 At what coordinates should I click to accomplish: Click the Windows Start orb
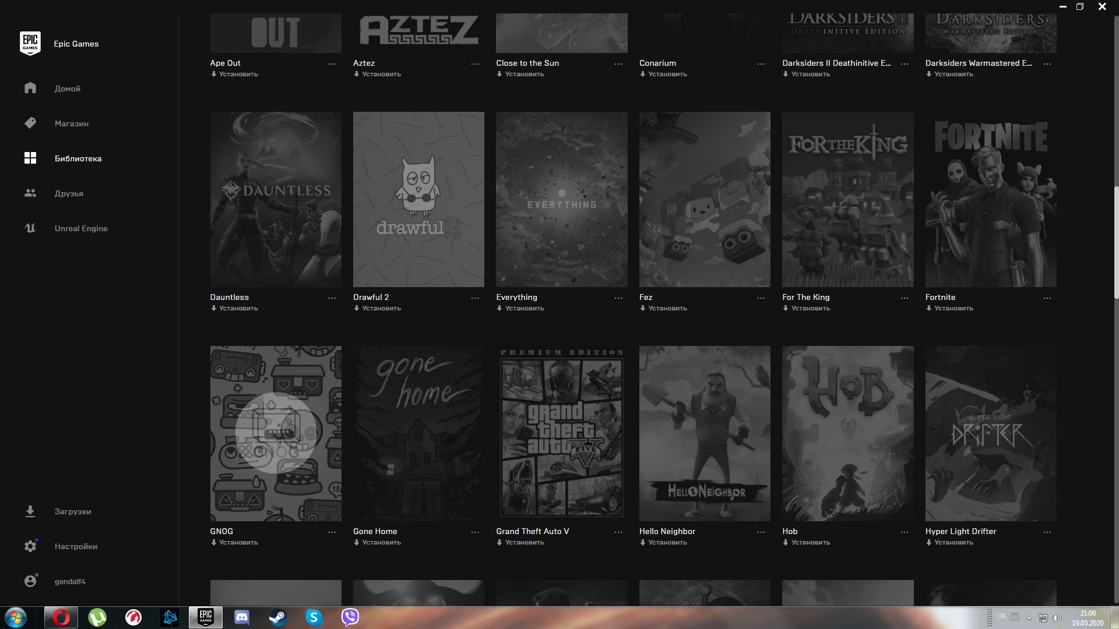tap(16, 617)
